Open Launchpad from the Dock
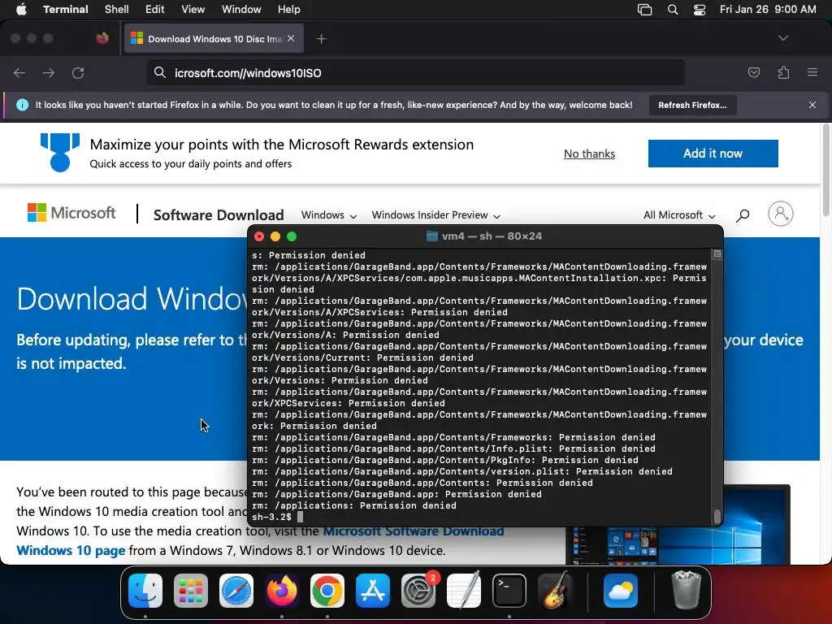This screenshot has width=832, height=624. [x=191, y=591]
